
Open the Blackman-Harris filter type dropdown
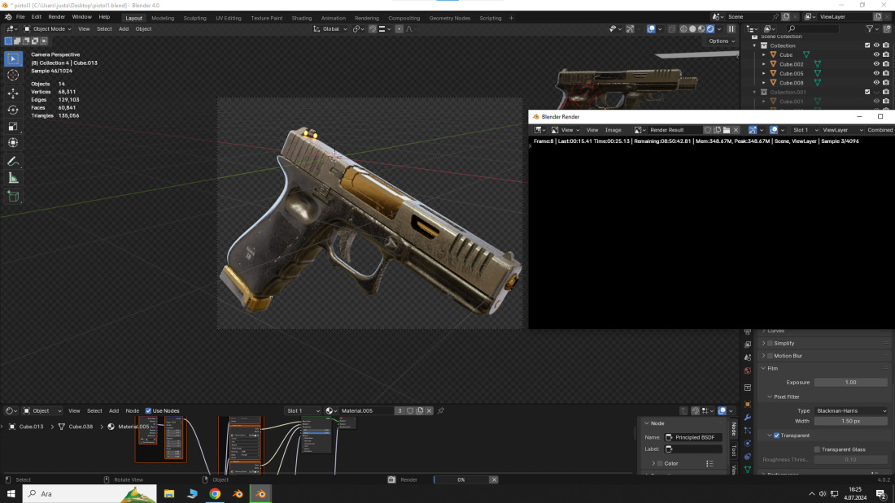tap(851, 410)
